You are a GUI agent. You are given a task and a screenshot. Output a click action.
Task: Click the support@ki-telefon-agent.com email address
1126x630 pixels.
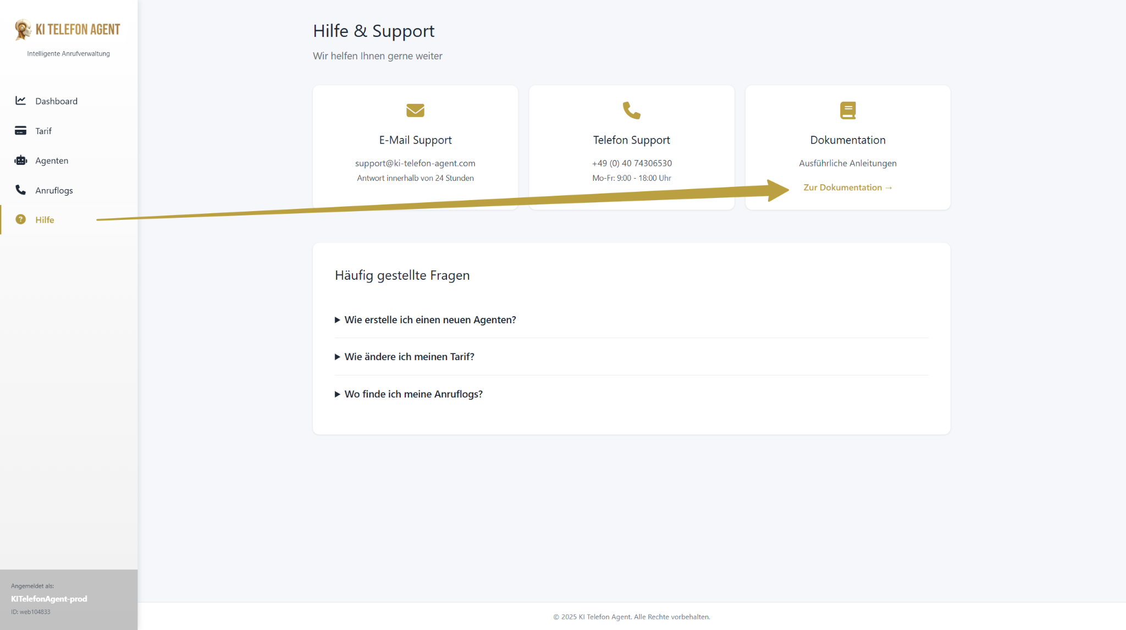click(x=415, y=163)
